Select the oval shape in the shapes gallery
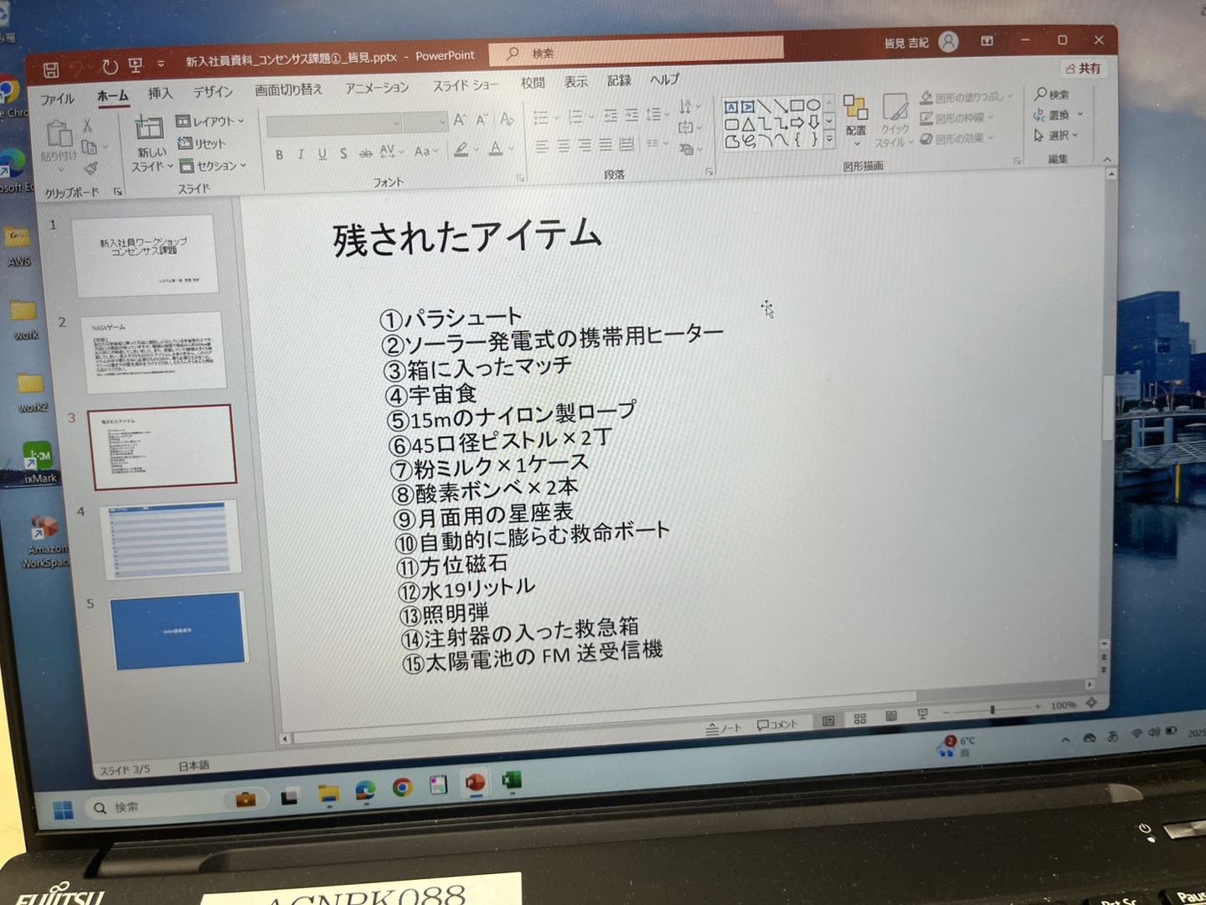The width and height of the screenshot is (1206, 905). click(x=812, y=106)
